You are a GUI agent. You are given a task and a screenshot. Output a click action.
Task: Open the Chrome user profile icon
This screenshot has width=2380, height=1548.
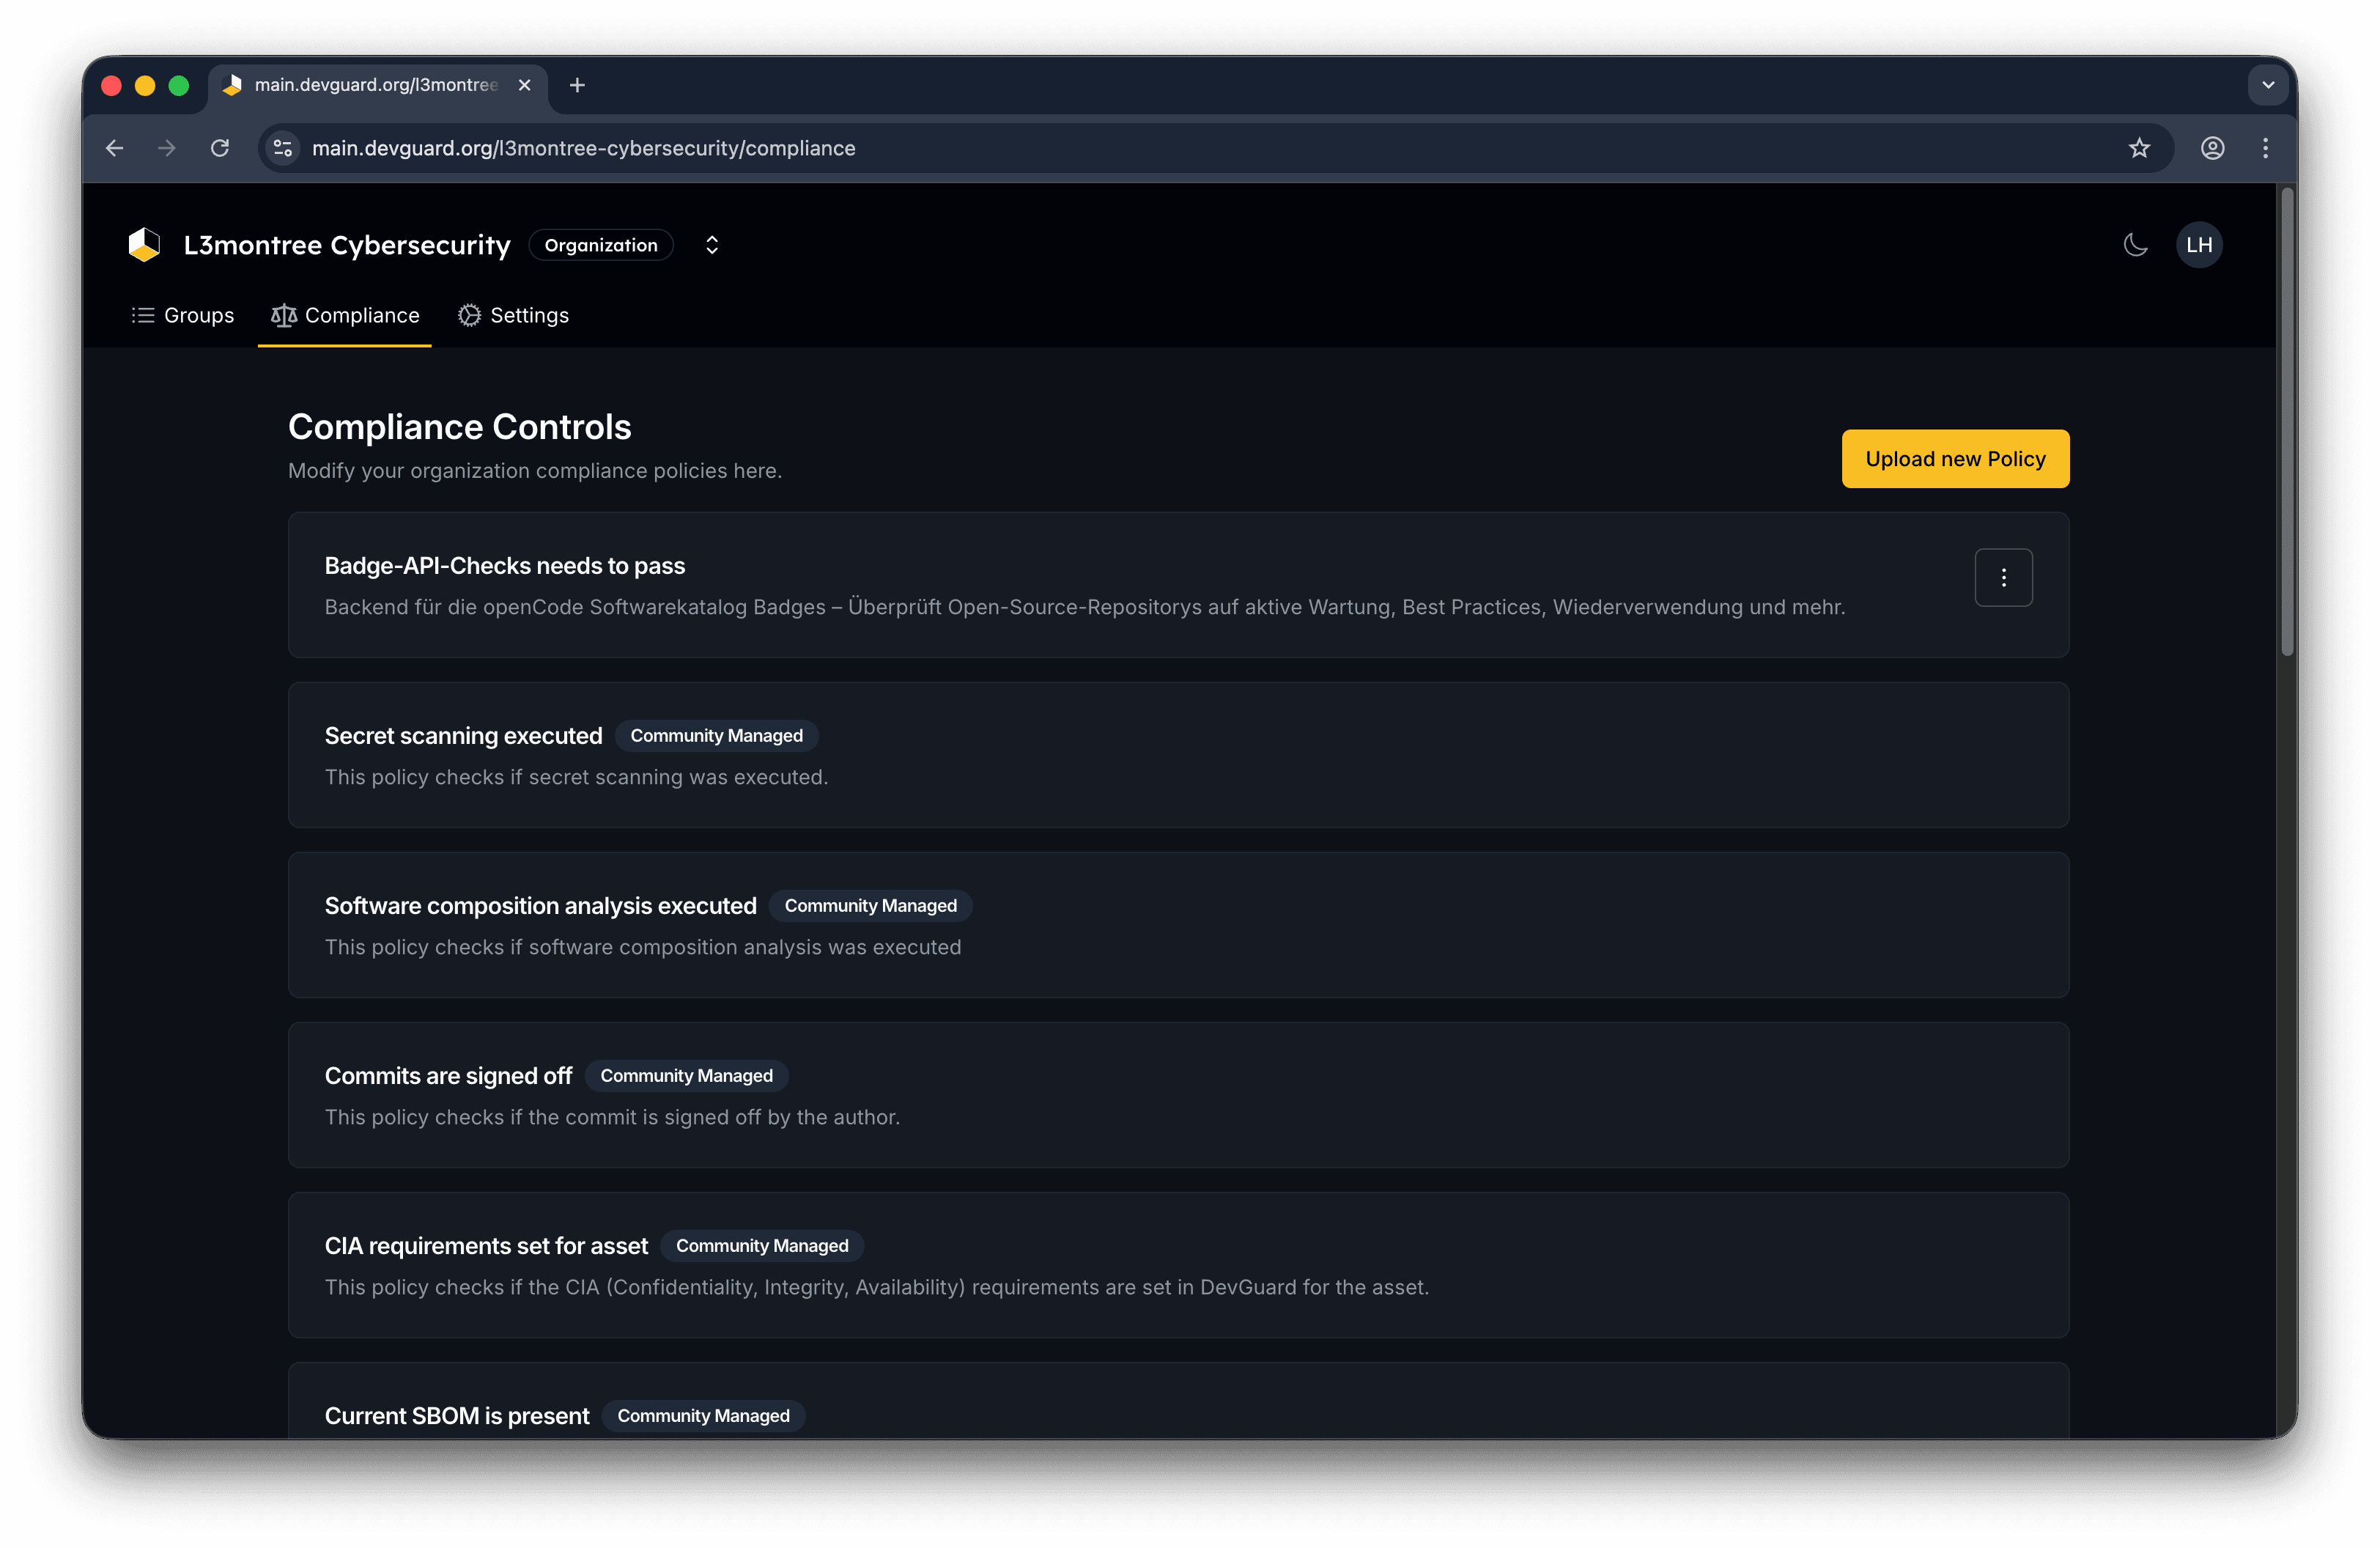[2212, 148]
